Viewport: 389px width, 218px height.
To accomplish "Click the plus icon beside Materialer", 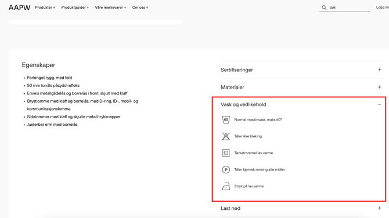I will pos(379,87).
